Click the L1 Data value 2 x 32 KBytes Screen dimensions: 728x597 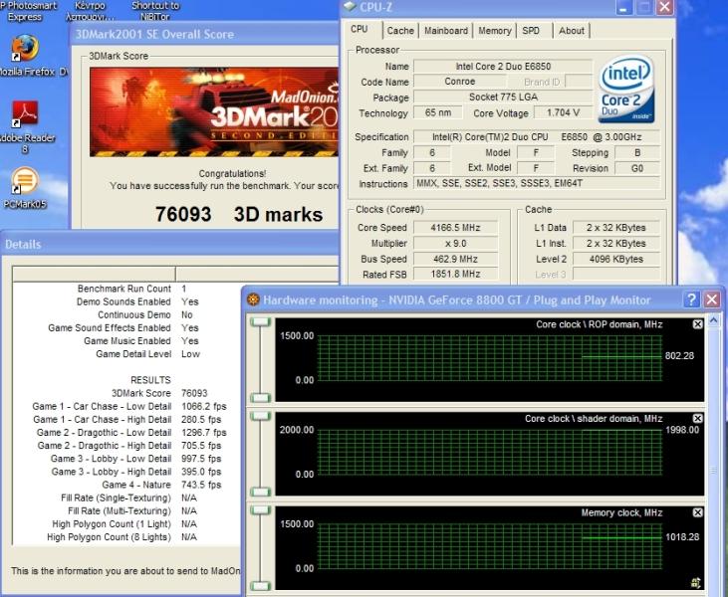coord(616,228)
